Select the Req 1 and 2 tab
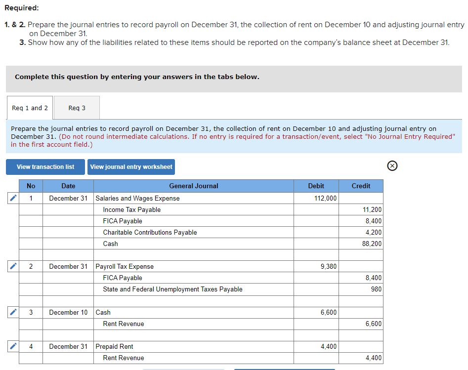This screenshot has width=468, height=370. pyautogui.click(x=30, y=108)
